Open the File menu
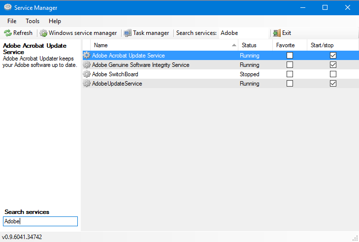This screenshot has width=359, height=242. pyautogui.click(x=12, y=21)
